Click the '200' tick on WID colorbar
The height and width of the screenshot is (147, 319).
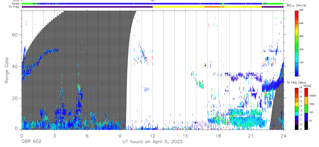[x=302, y=49]
